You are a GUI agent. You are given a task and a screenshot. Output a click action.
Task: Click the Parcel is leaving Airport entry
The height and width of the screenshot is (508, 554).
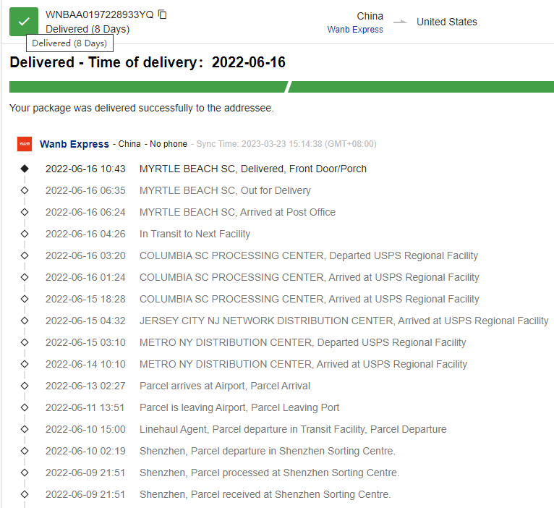click(239, 407)
